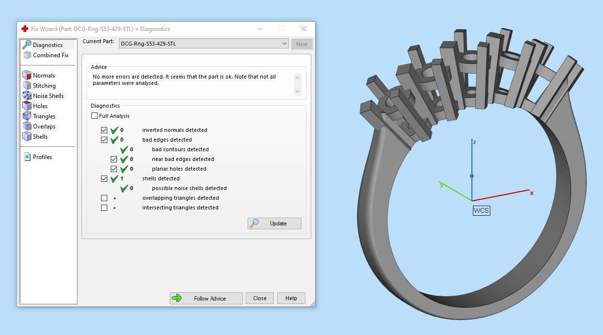Screen dimensions: 603x335
Task: Toggle the shells detected checkbox
Action: pos(104,178)
